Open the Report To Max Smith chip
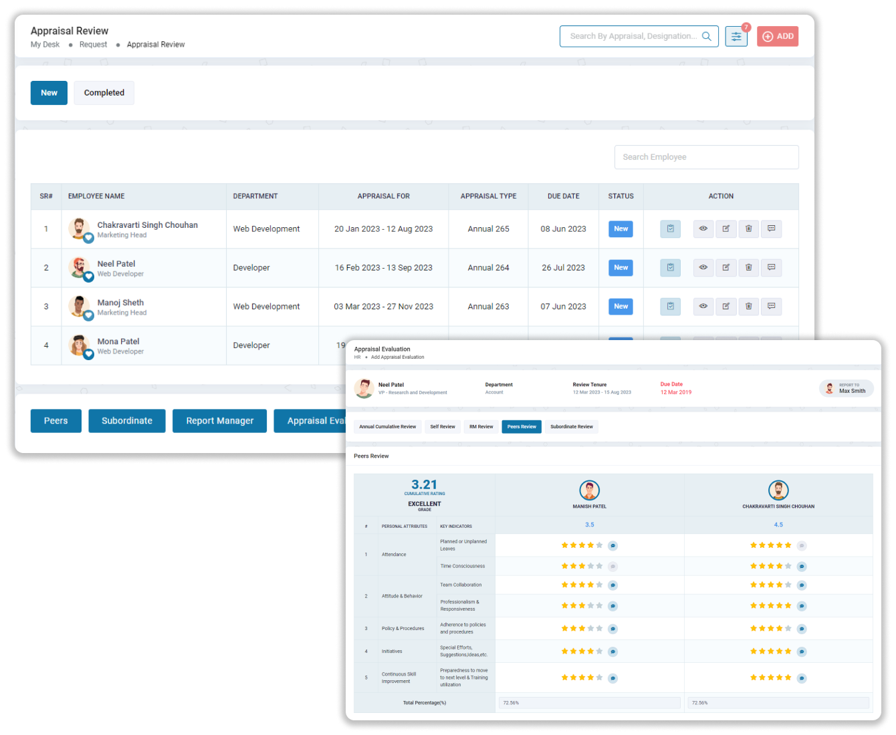Screen dimensions: 896x735 pyautogui.click(x=847, y=388)
